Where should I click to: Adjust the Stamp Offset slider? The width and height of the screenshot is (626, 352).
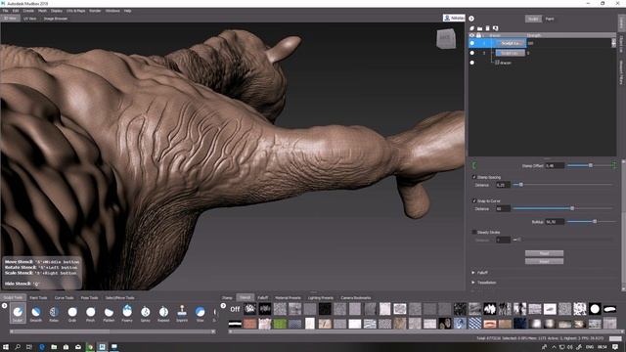pyautogui.click(x=590, y=165)
